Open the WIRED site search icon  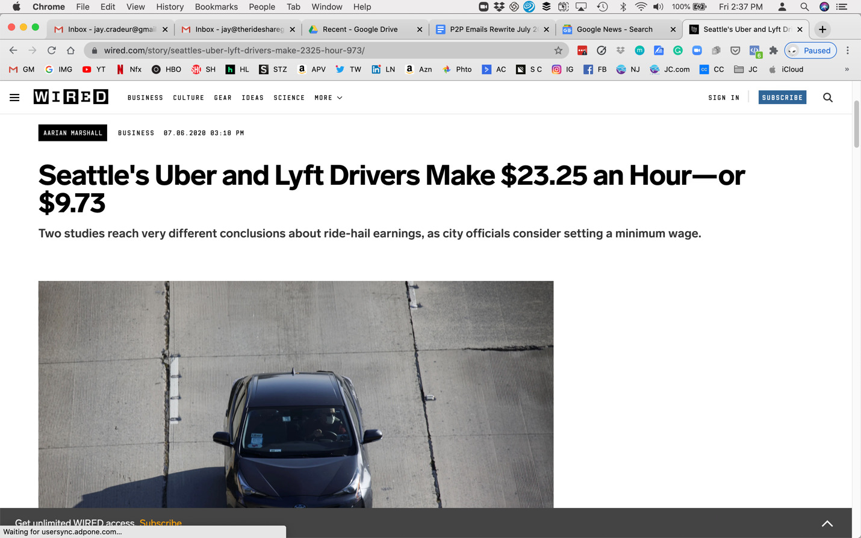pyautogui.click(x=828, y=97)
